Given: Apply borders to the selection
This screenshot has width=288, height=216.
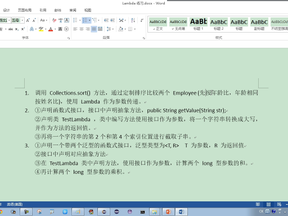Looking at the screenshot, I should (130, 29).
